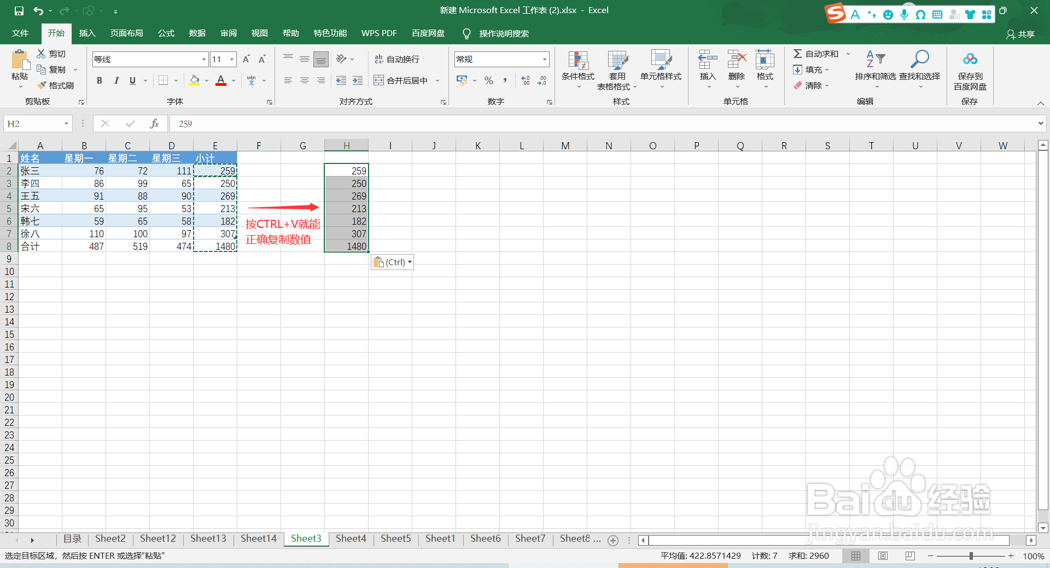Increase font size with the larger A icon
The image size is (1050, 568).
[246, 59]
